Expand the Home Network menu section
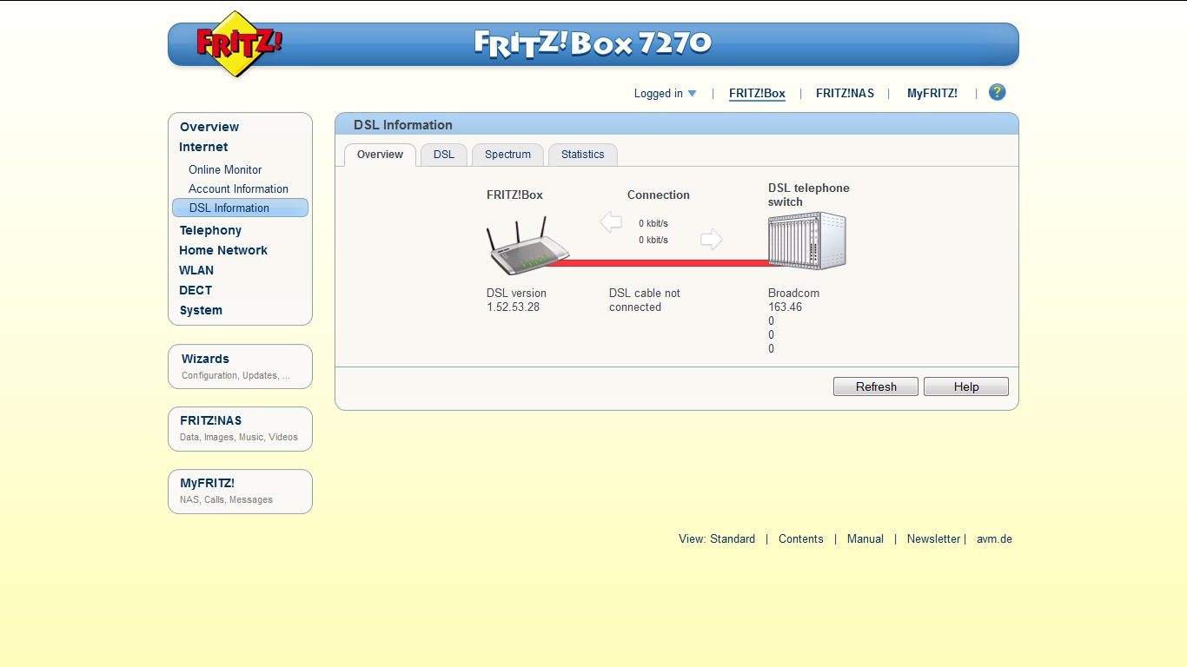1187x667 pixels. click(223, 250)
